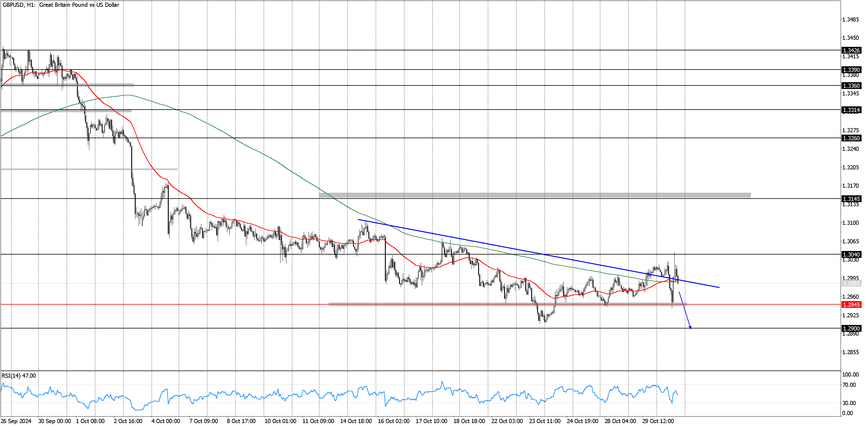Click the 29 Oct 12:00 time label
The width and height of the screenshot is (866, 426).
(x=658, y=421)
